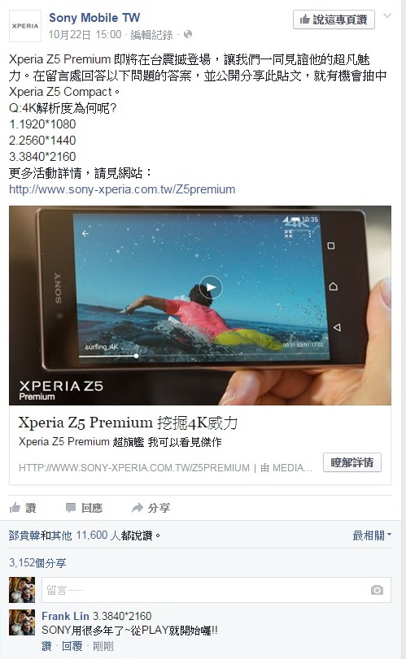Open the sony-xperia.com.tw/Z5premium link
Viewport: 406px width, 659px height.
pyautogui.click(x=122, y=189)
